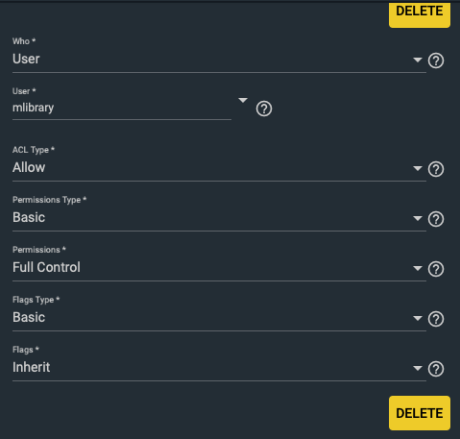Viewport: 460px width, 439px height.
Task: Select the Inherit flags value
Action: coord(32,367)
